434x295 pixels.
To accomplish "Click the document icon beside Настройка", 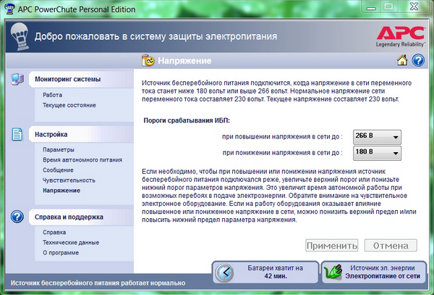I will (x=17, y=135).
